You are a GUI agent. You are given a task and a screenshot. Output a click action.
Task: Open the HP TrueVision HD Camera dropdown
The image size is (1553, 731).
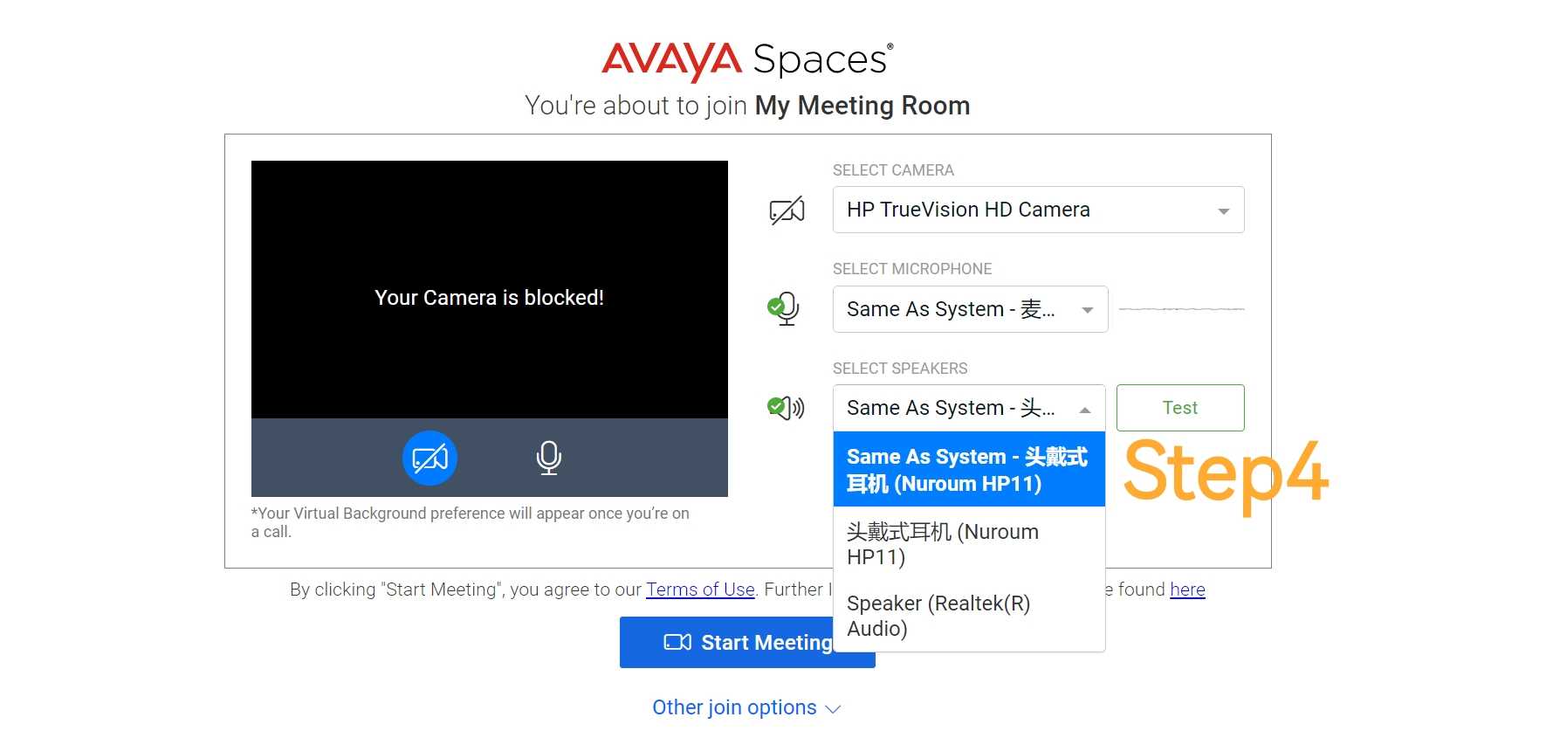1038,210
